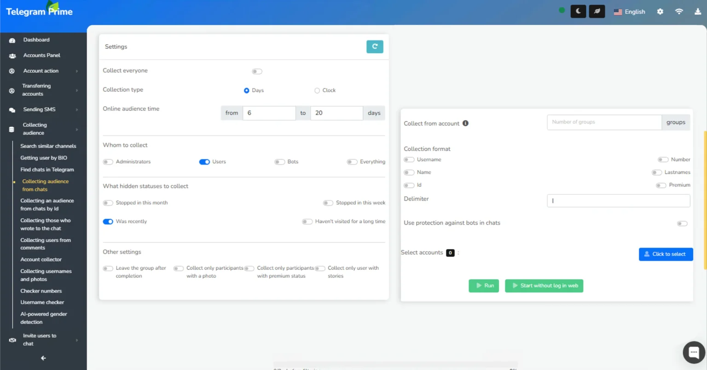Open the chat support bubble
Viewport: 707px width, 370px height.
point(694,352)
